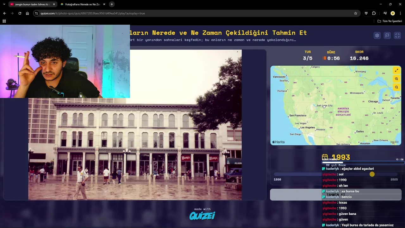Zoom out on the map
Viewport: 405px width, 228px height.
(x=396, y=87)
